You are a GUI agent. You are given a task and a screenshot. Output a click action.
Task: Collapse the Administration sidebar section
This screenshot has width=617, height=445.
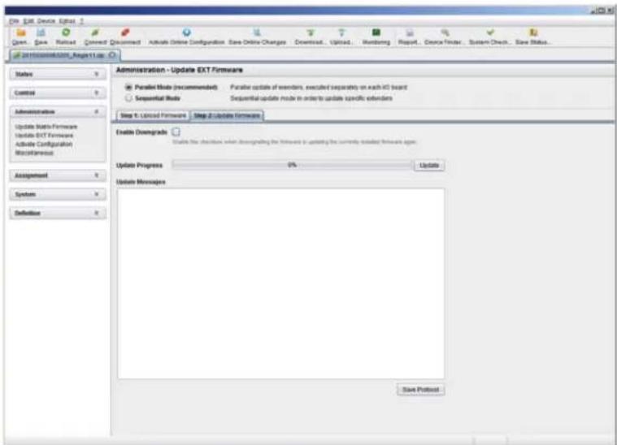58,112
